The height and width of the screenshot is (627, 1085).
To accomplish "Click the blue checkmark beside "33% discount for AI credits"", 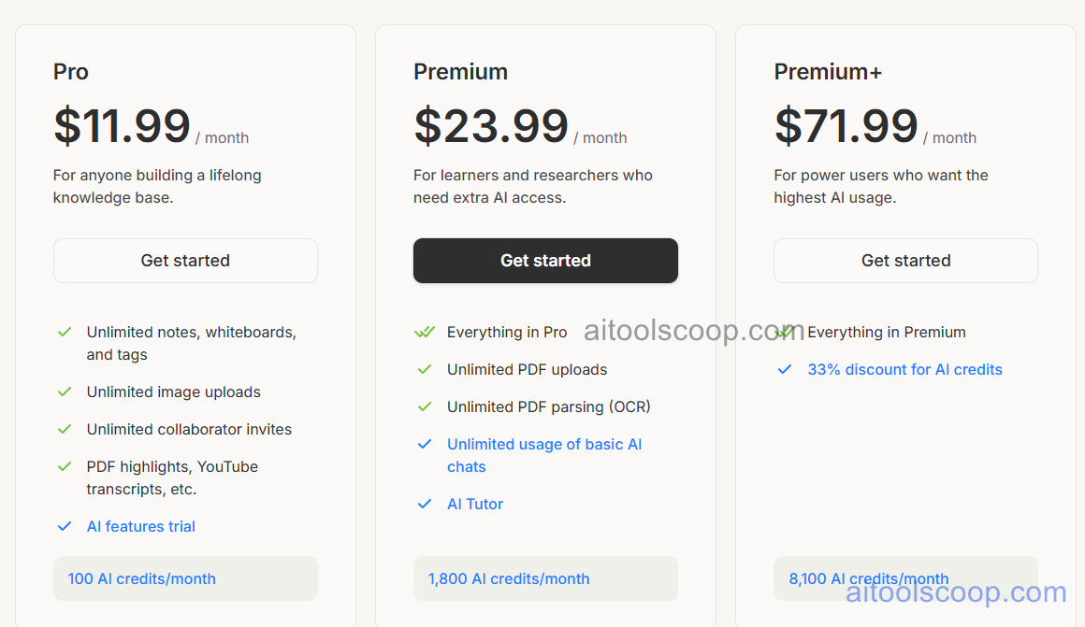I will 785,370.
